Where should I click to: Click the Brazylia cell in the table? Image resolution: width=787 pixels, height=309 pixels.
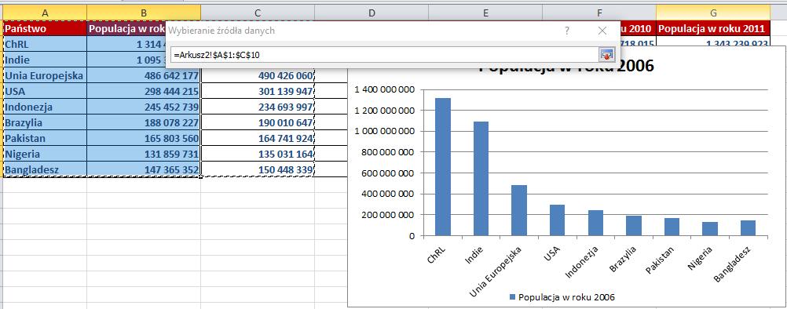point(46,122)
